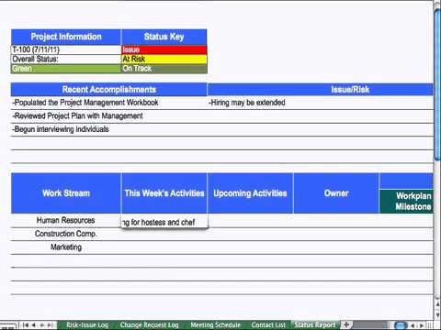
Task: Add a new sheet with plus button
Action: coord(346,324)
